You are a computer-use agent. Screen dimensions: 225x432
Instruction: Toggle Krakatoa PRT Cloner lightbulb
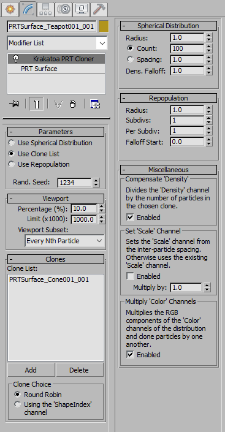[17, 58]
